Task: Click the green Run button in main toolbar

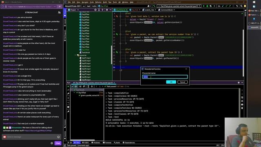Action: (204, 6)
